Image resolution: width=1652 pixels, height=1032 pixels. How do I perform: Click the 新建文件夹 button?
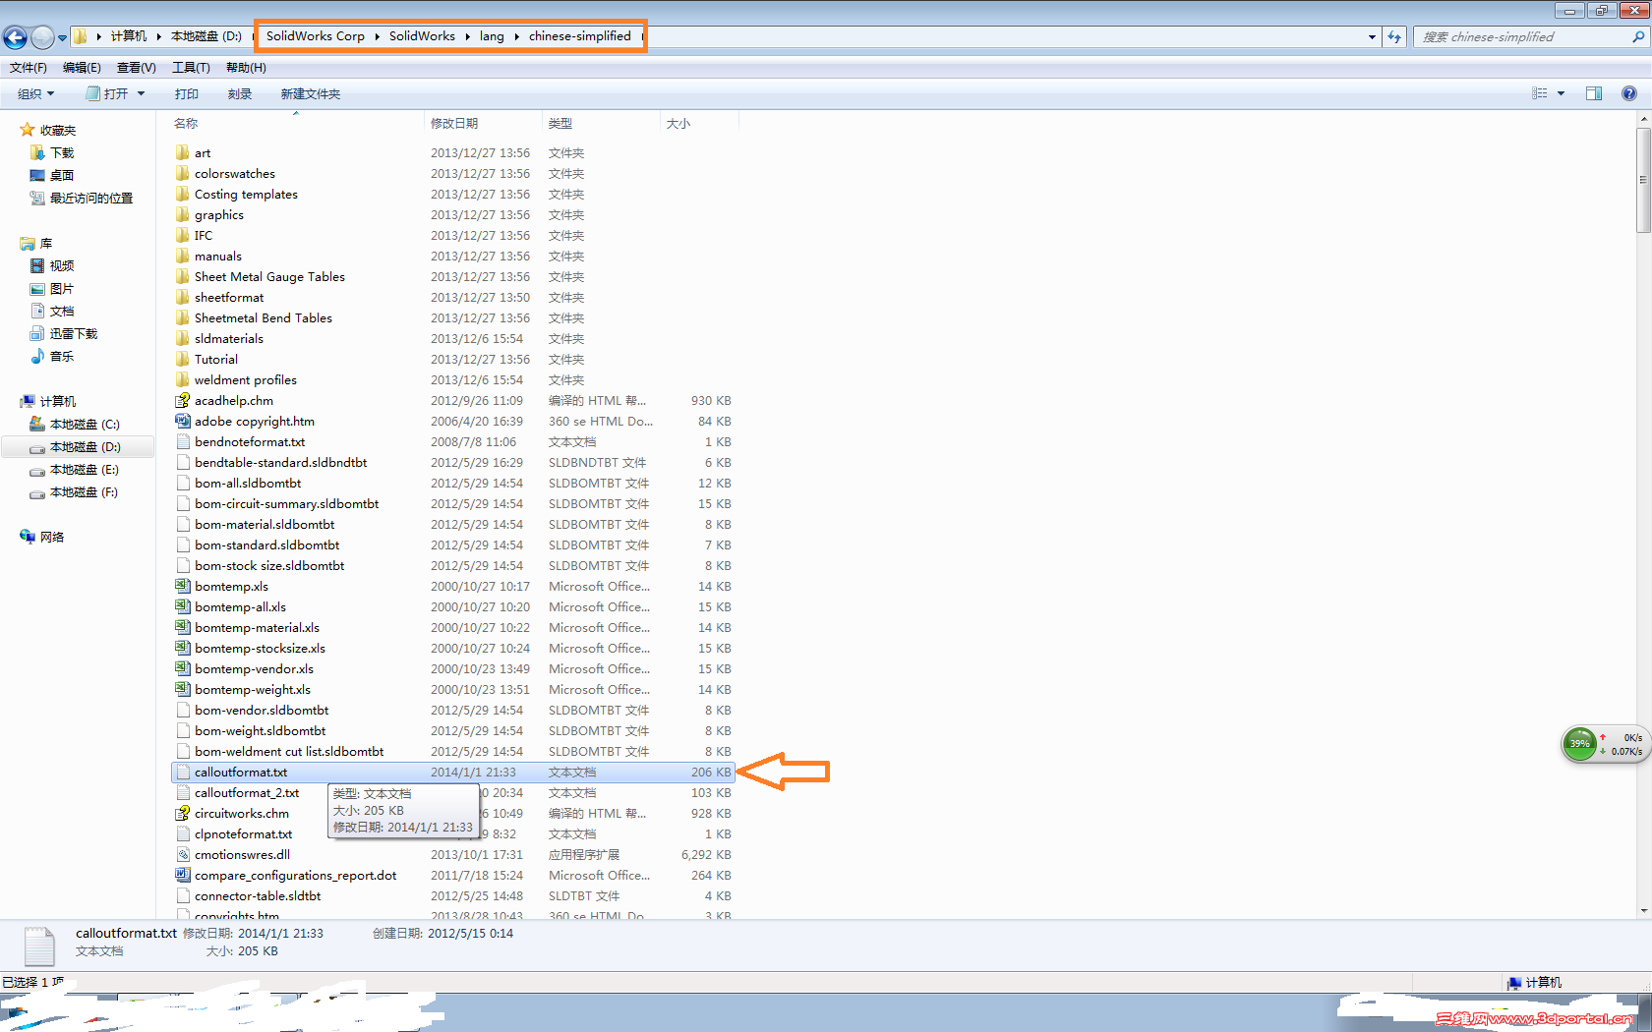point(311,94)
